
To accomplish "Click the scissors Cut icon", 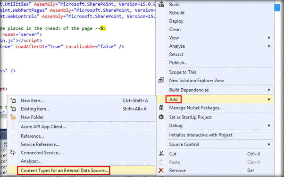I will [x=161, y=154].
